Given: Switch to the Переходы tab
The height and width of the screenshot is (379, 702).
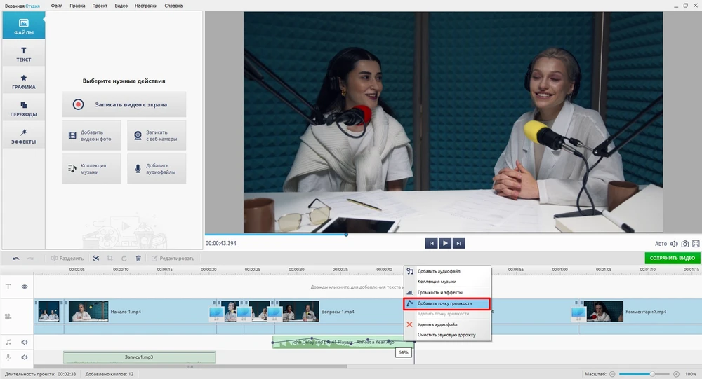Looking at the screenshot, I should (x=23, y=109).
